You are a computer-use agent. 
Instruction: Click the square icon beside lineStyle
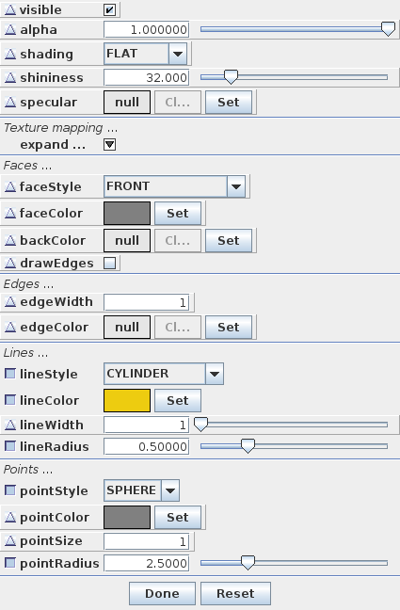click(10, 374)
